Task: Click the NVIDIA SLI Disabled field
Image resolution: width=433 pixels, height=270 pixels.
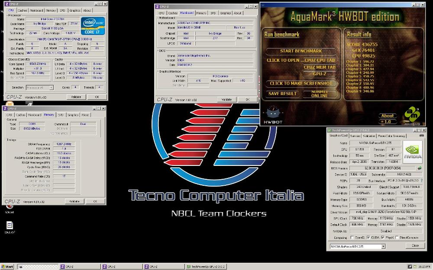Action: click(x=386, y=231)
